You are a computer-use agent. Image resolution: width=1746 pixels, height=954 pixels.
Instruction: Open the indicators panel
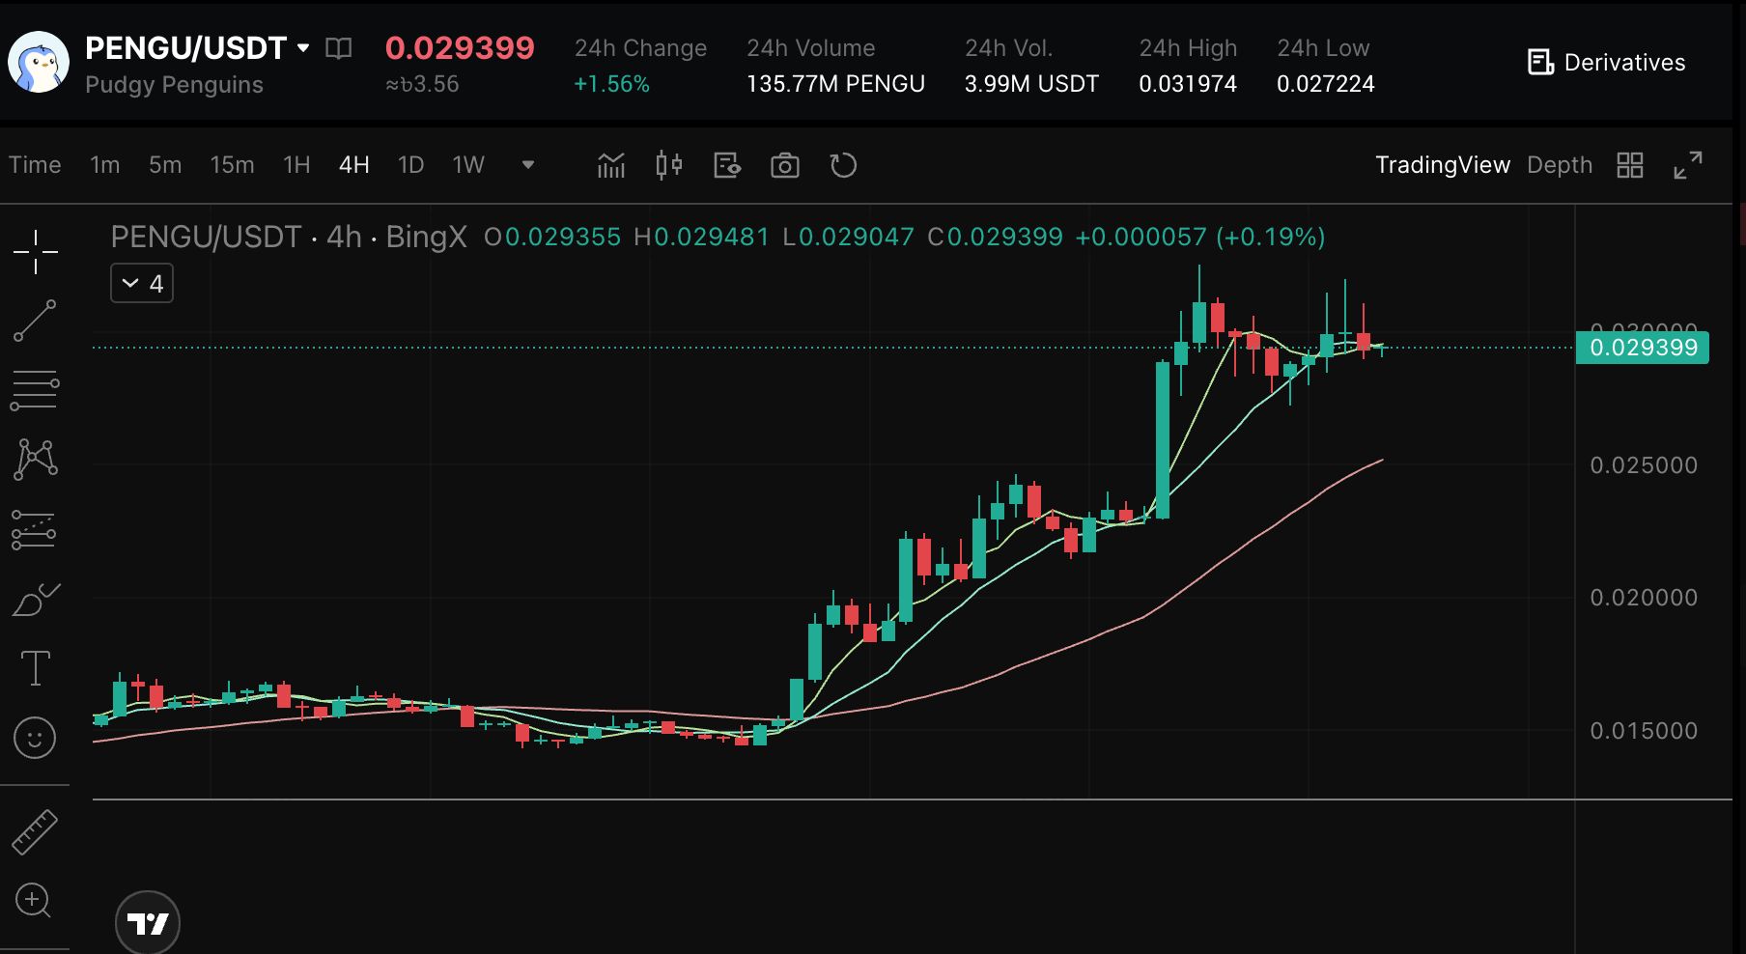click(610, 165)
